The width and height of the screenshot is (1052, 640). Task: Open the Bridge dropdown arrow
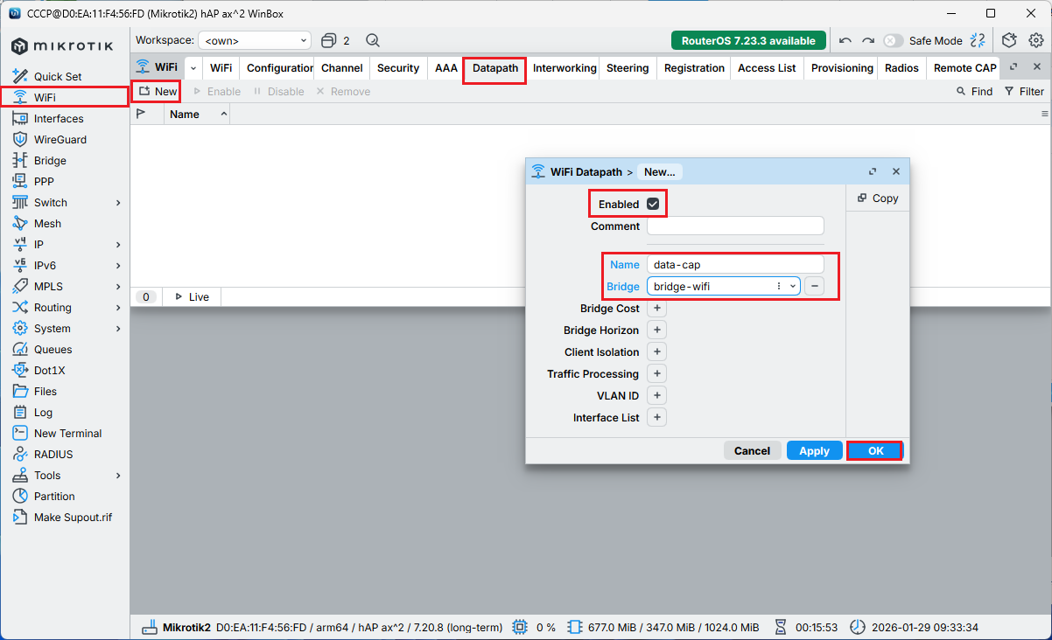tap(793, 286)
